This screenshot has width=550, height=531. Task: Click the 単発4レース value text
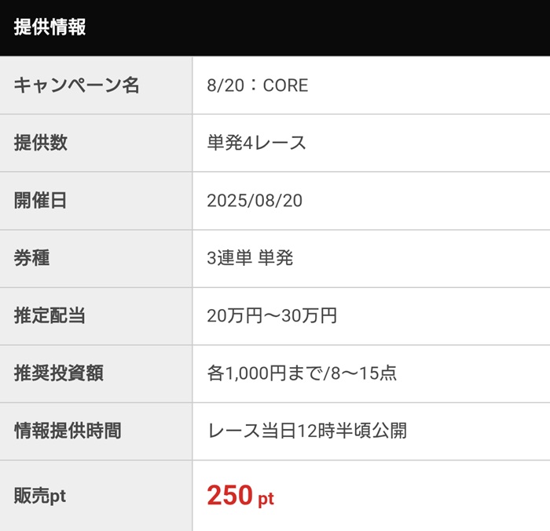coord(256,143)
